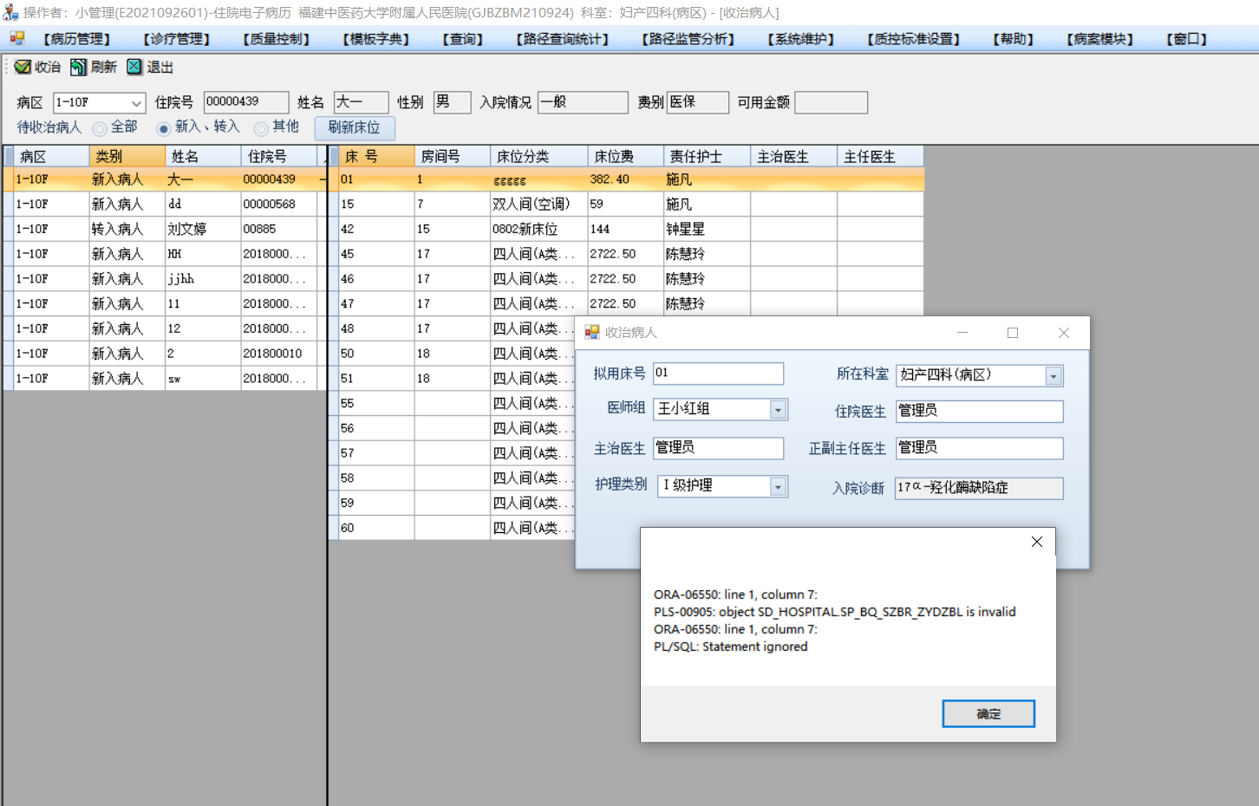Select bed 01 row with fee 382.40
This screenshot has height=806, width=1259.
point(626,179)
